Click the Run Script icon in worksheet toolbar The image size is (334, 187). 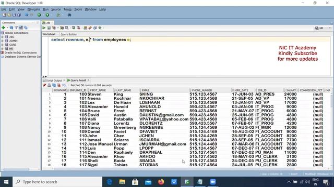(x=49, y=28)
